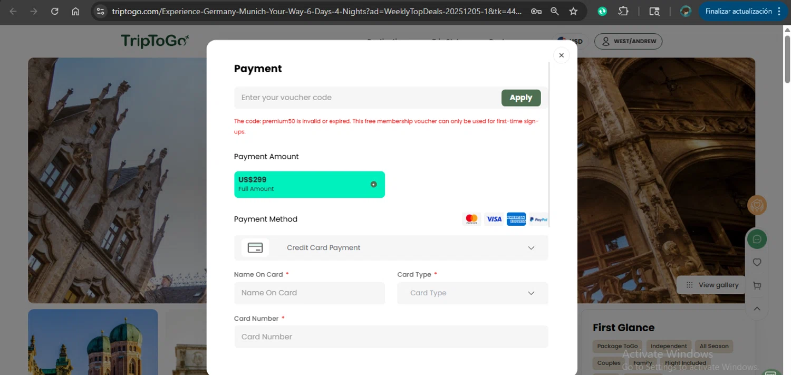This screenshot has width=791, height=375.
Task: Go forward in the browser
Action: coord(34,11)
